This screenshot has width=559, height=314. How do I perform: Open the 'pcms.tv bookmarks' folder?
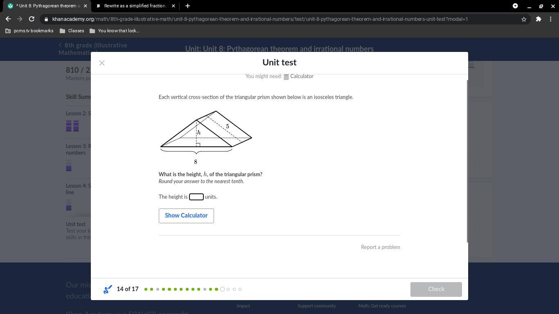29,31
